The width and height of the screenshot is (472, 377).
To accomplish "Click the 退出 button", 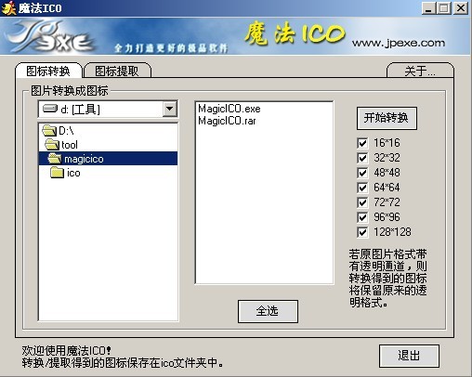I will pyautogui.click(x=409, y=356).
